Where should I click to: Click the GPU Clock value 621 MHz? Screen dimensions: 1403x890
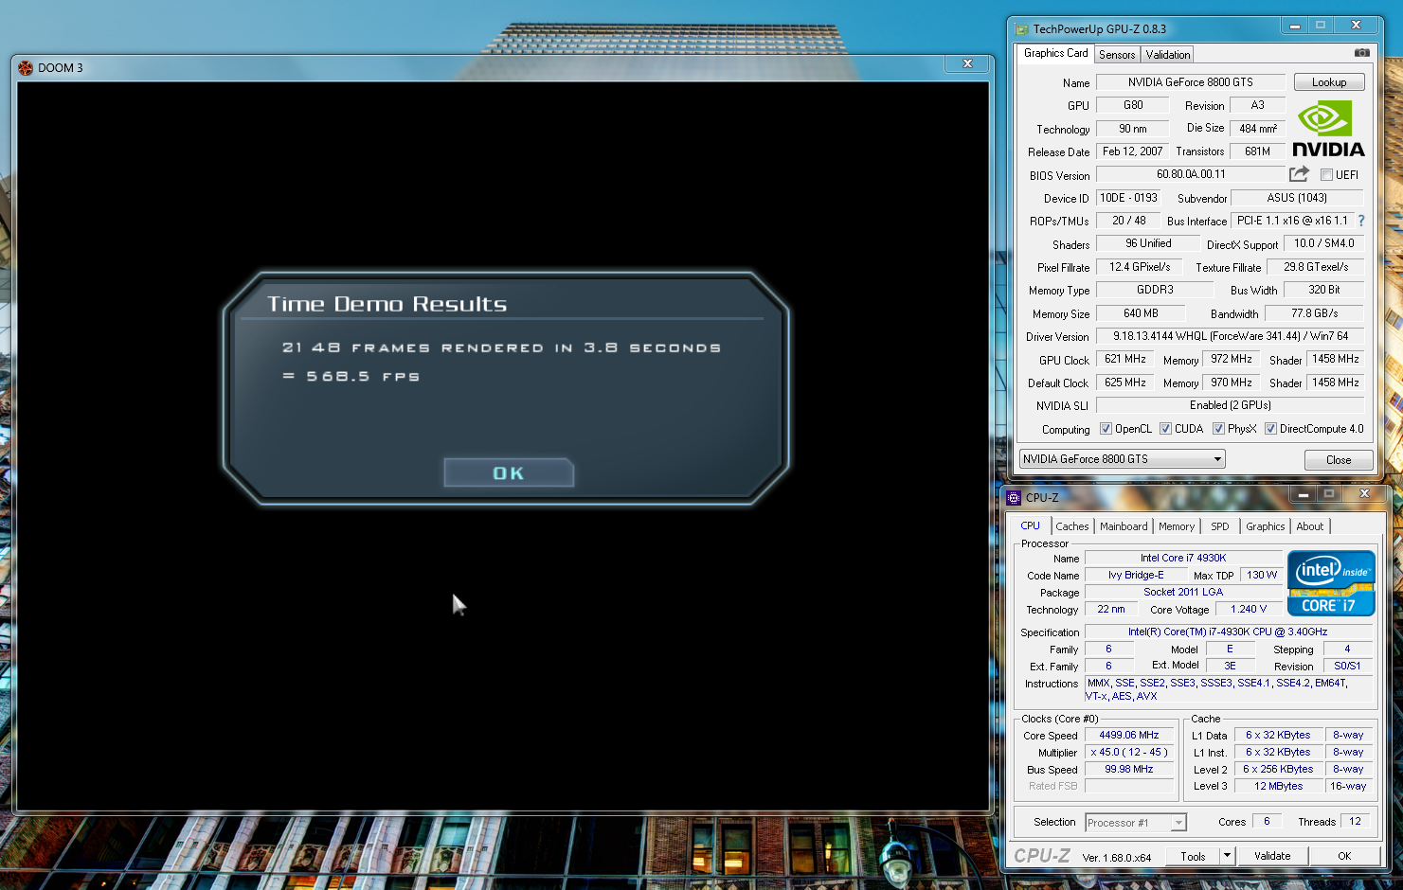pos(1124,360)
